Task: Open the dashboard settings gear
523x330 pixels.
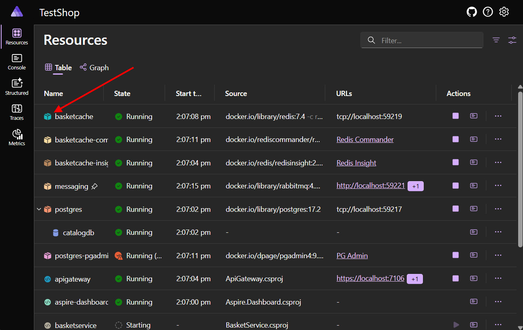Action: [504, 12]
